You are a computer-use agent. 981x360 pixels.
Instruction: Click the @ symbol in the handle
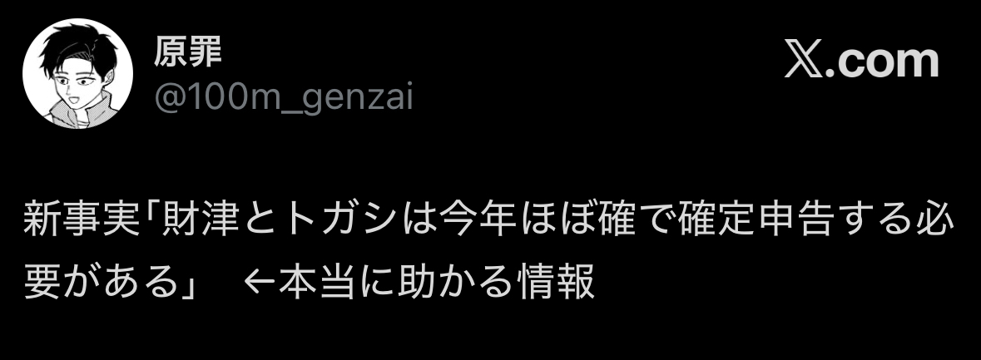[x=168, y=99]
